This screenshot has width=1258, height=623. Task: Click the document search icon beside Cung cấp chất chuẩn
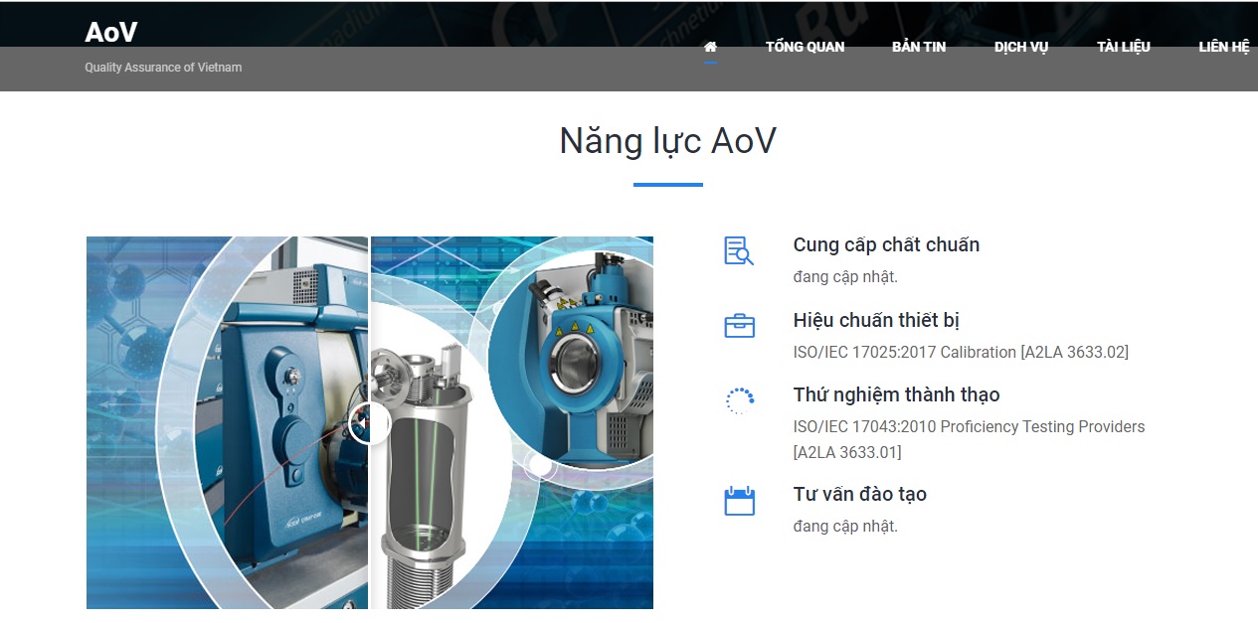pos(739,251)
